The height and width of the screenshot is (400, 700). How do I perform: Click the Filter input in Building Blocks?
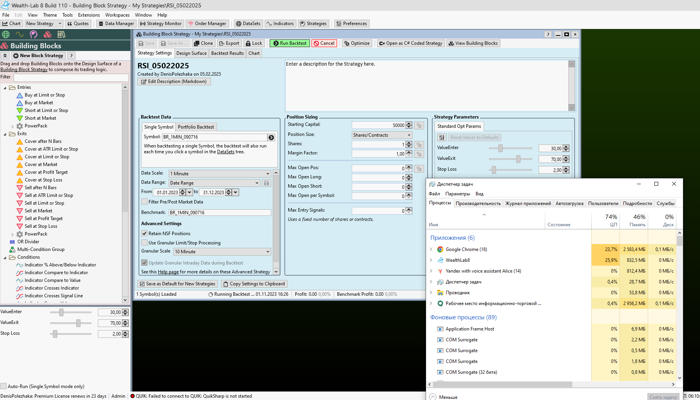tap(71, 78)
